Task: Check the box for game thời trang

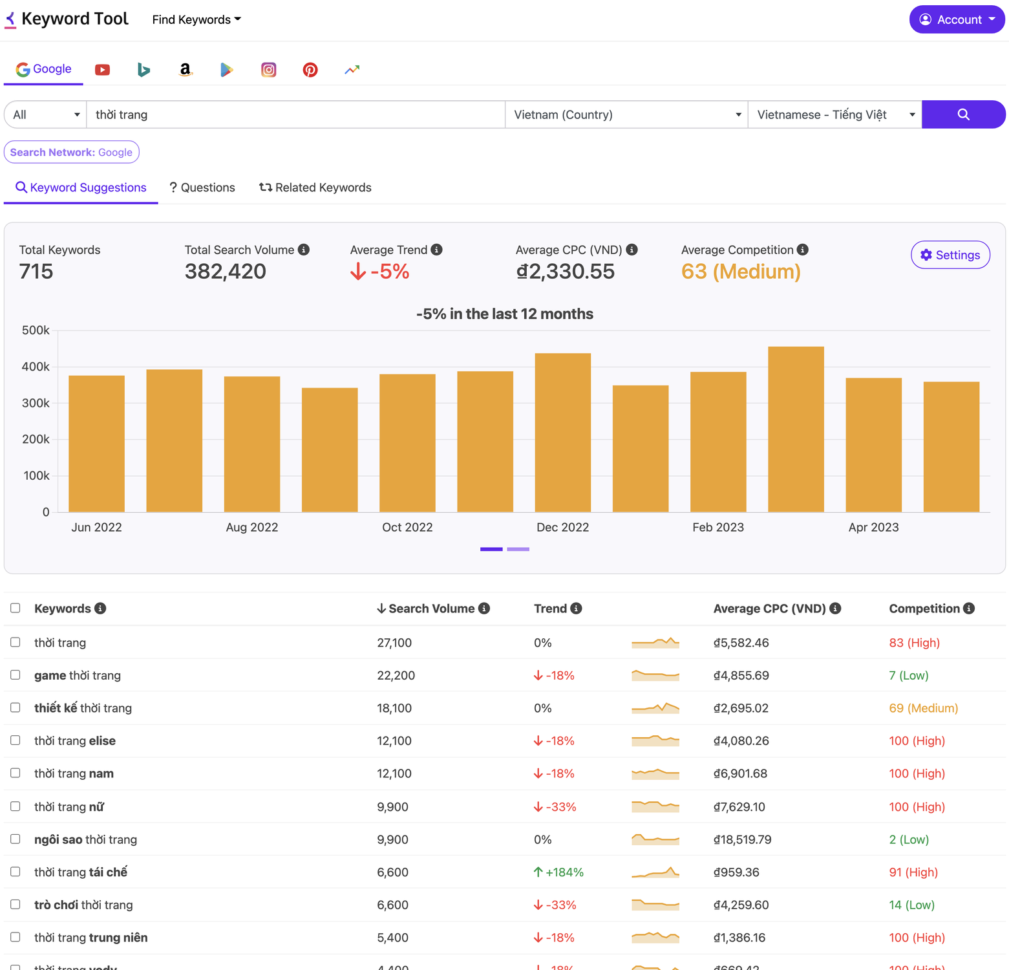Action: click(16, 674)
